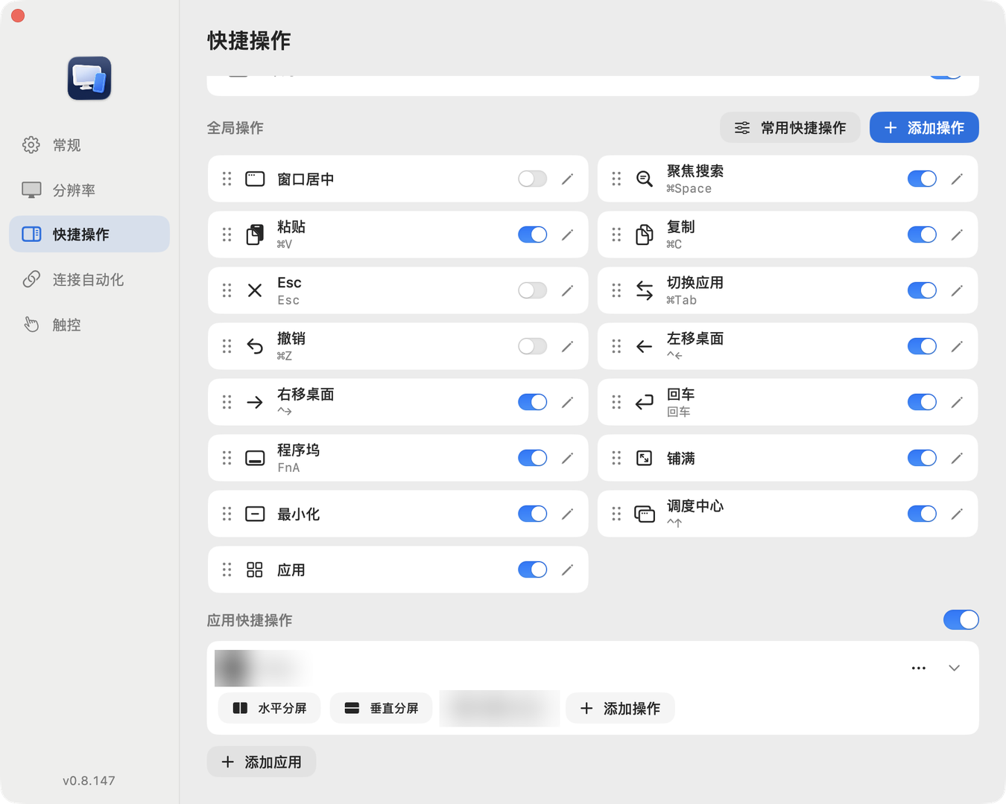
Task: Click the drag handle of 窗口居中 card
Action: [x=227, y=179]
